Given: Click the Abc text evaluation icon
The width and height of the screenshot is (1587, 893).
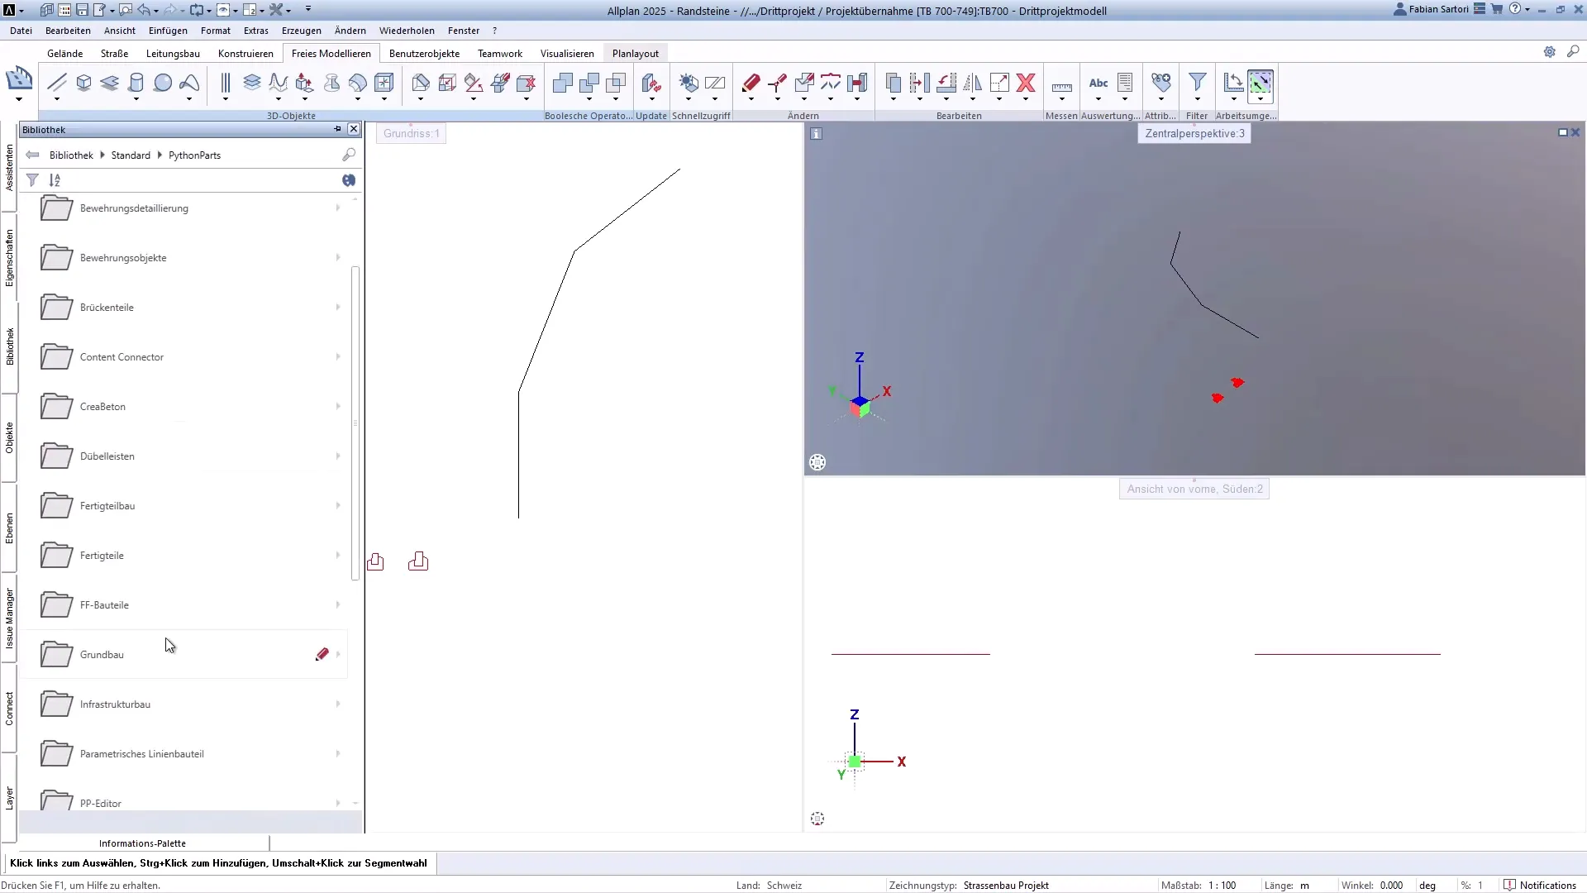Looking at the screenshot, I should [x=1099, y=83].
